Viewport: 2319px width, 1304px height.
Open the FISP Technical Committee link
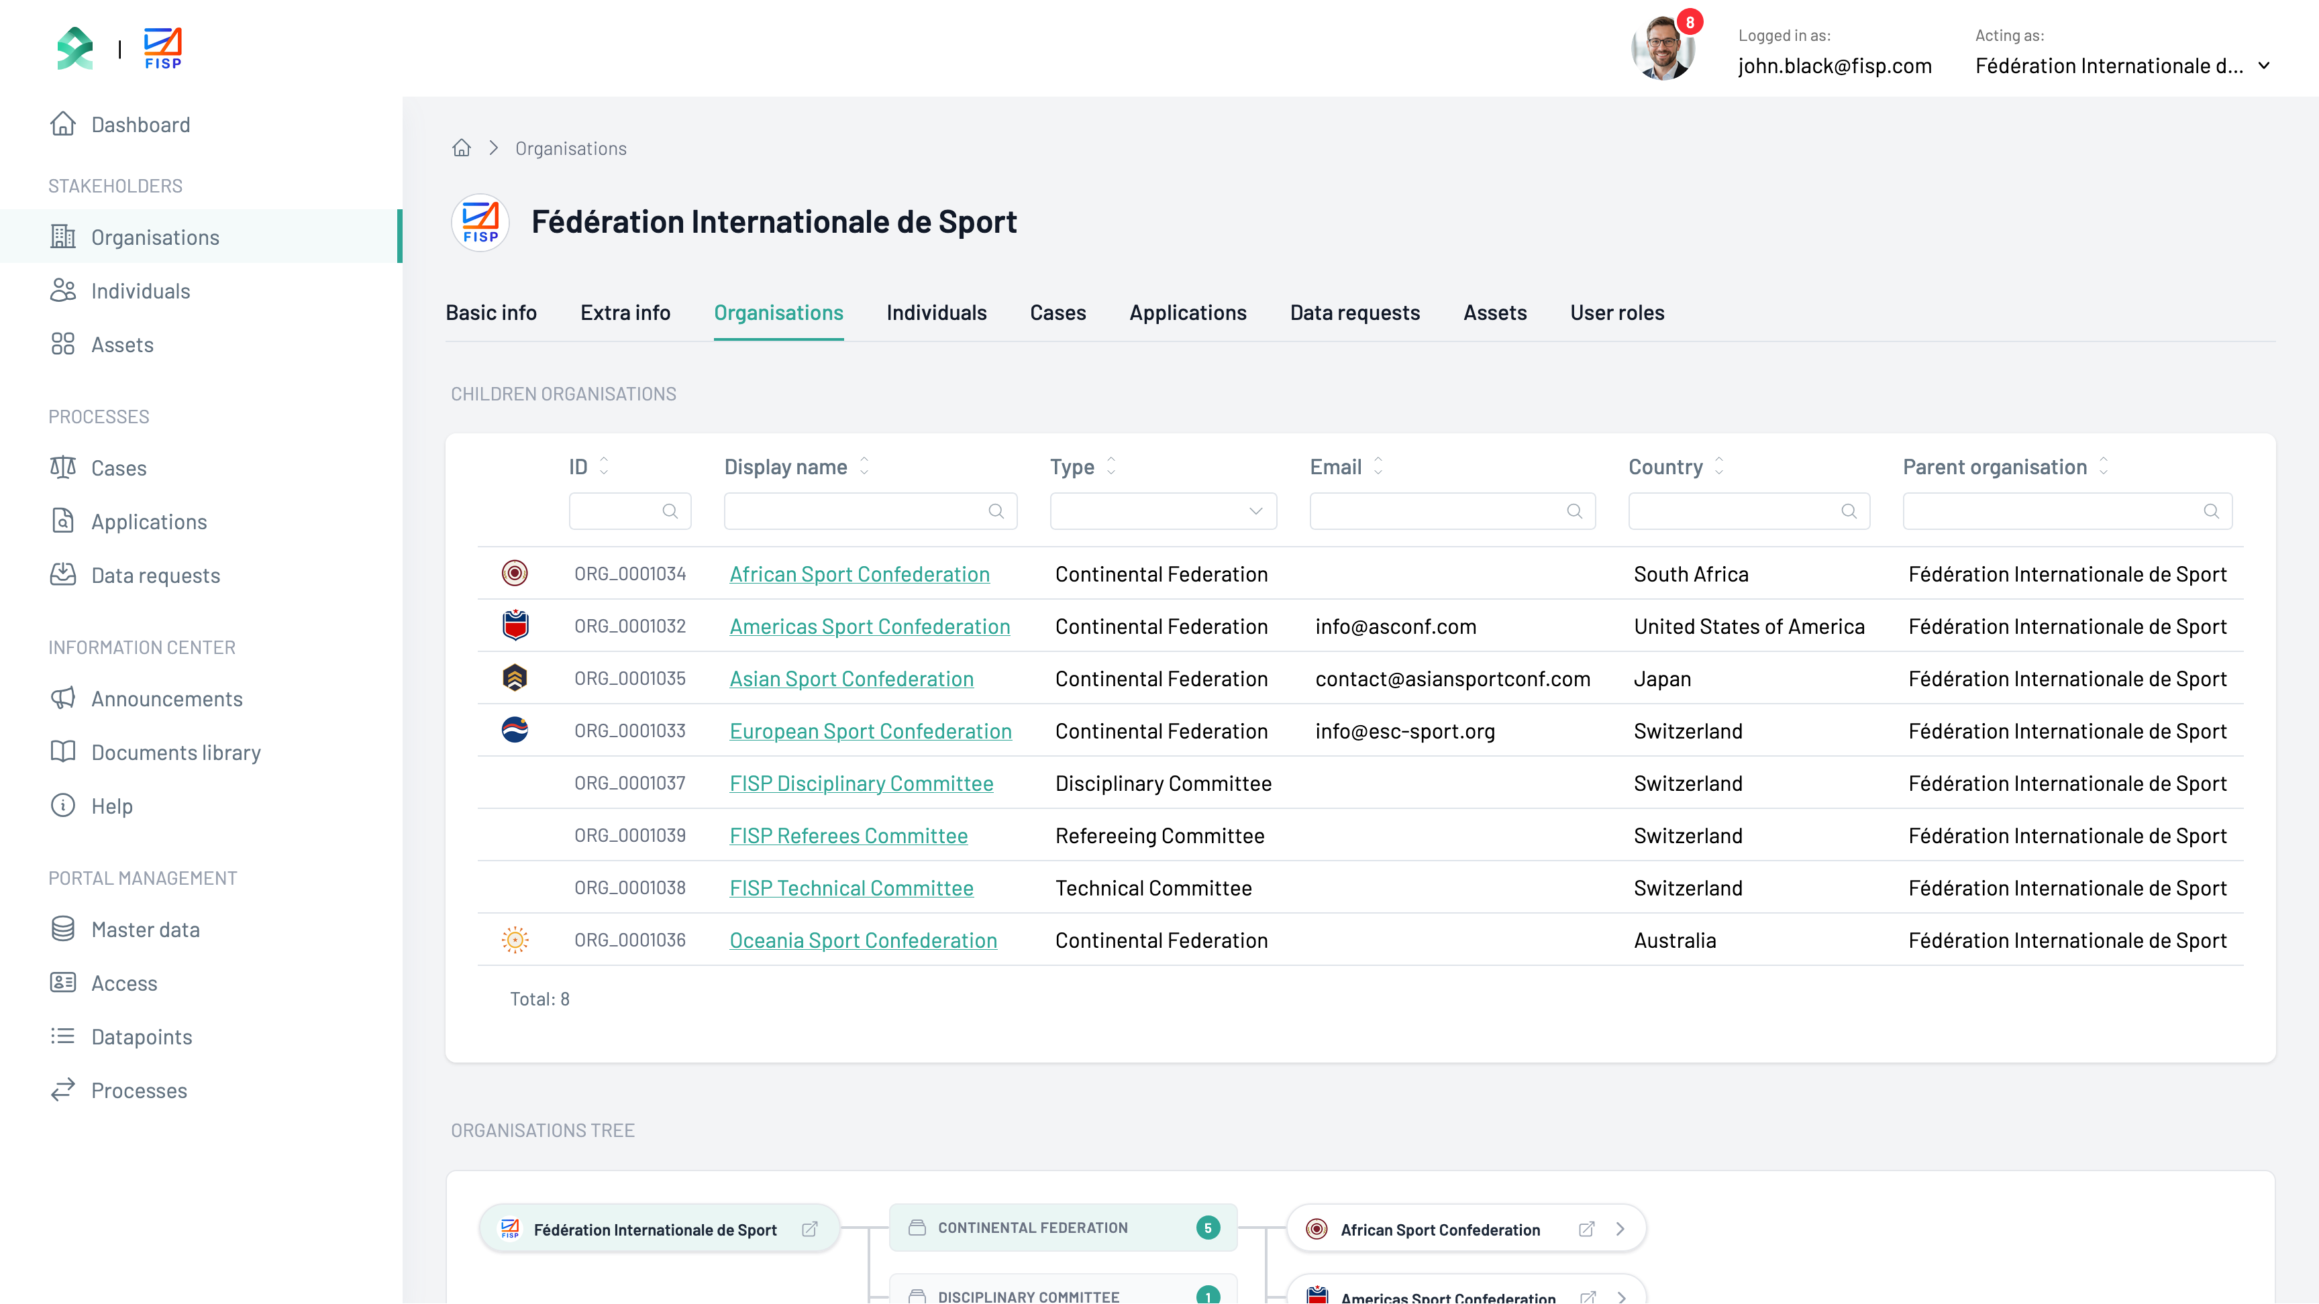click(x=852, y=887)
